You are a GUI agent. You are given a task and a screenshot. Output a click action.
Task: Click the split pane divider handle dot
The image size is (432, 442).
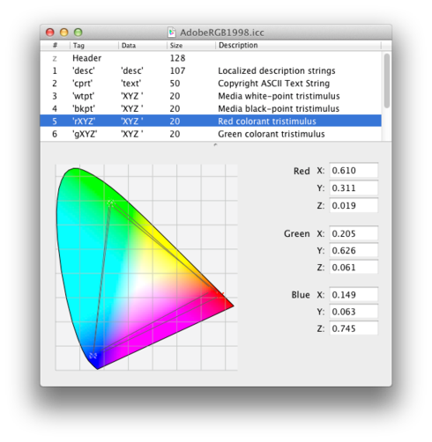pos(215,144)
